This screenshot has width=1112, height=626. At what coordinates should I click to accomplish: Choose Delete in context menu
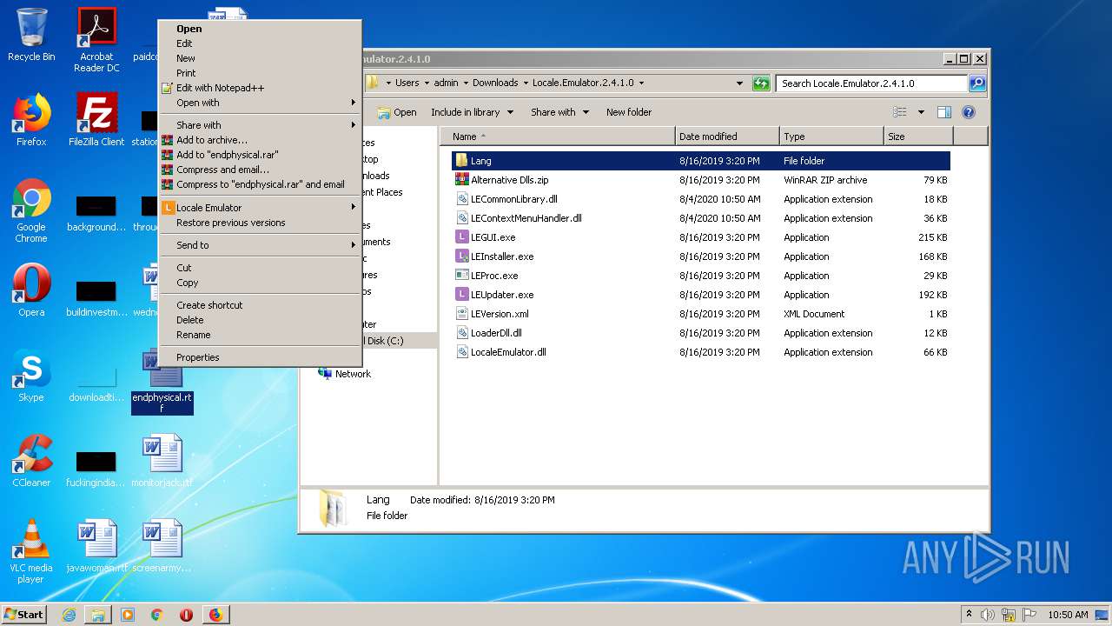pos(260,320)
